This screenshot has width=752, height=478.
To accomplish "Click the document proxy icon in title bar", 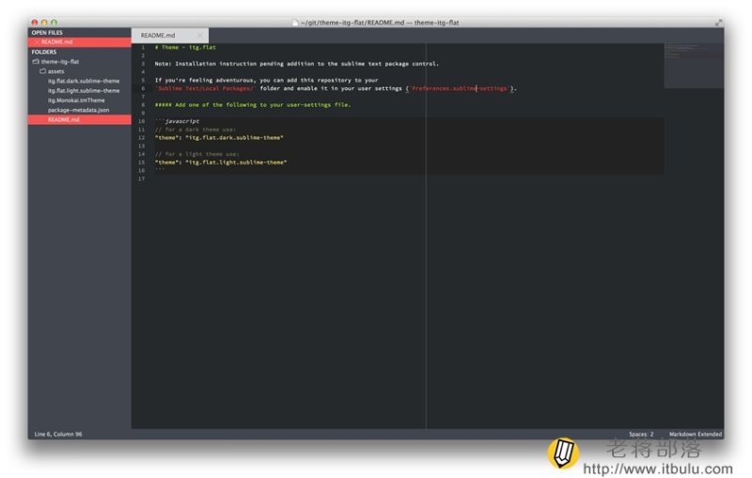I will click(x=295, y=23).
